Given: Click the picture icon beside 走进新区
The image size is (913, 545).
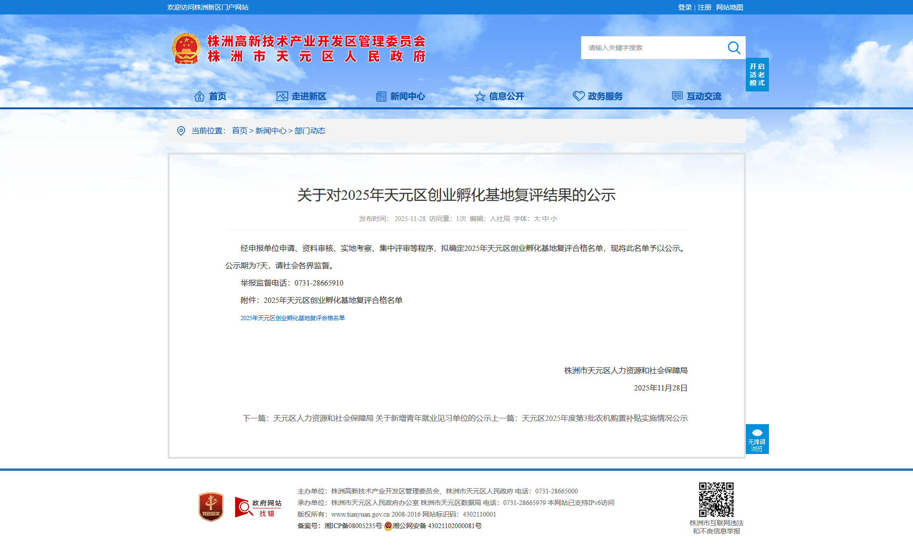Looking at the screenshot, I should 282,96.
